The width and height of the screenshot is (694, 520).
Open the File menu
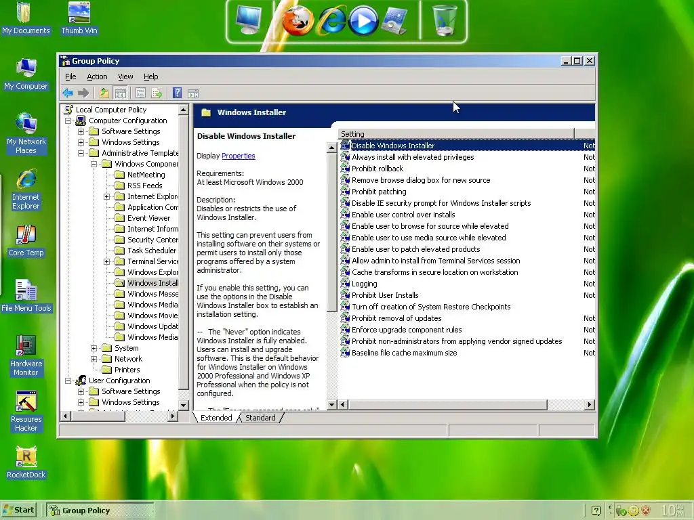(70, 77)
